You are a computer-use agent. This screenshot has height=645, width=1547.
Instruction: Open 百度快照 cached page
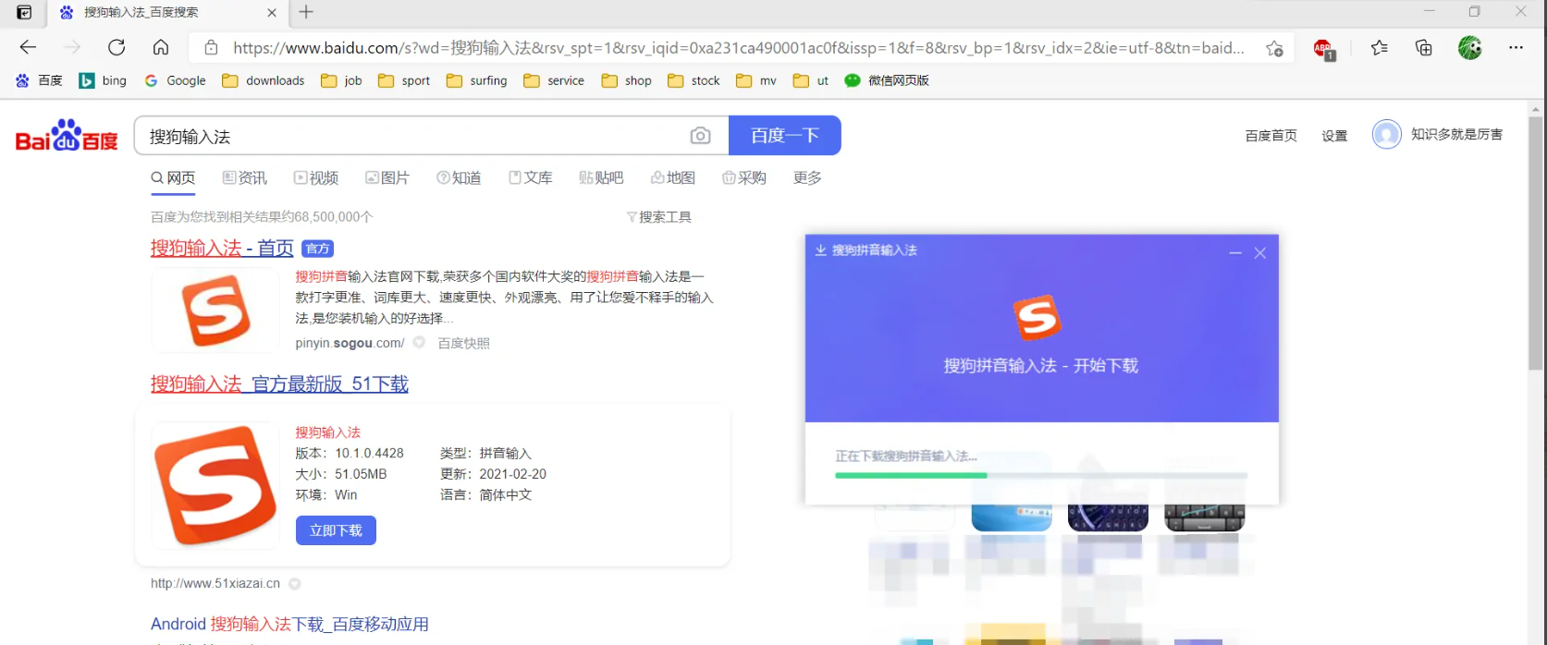[463, 343]
